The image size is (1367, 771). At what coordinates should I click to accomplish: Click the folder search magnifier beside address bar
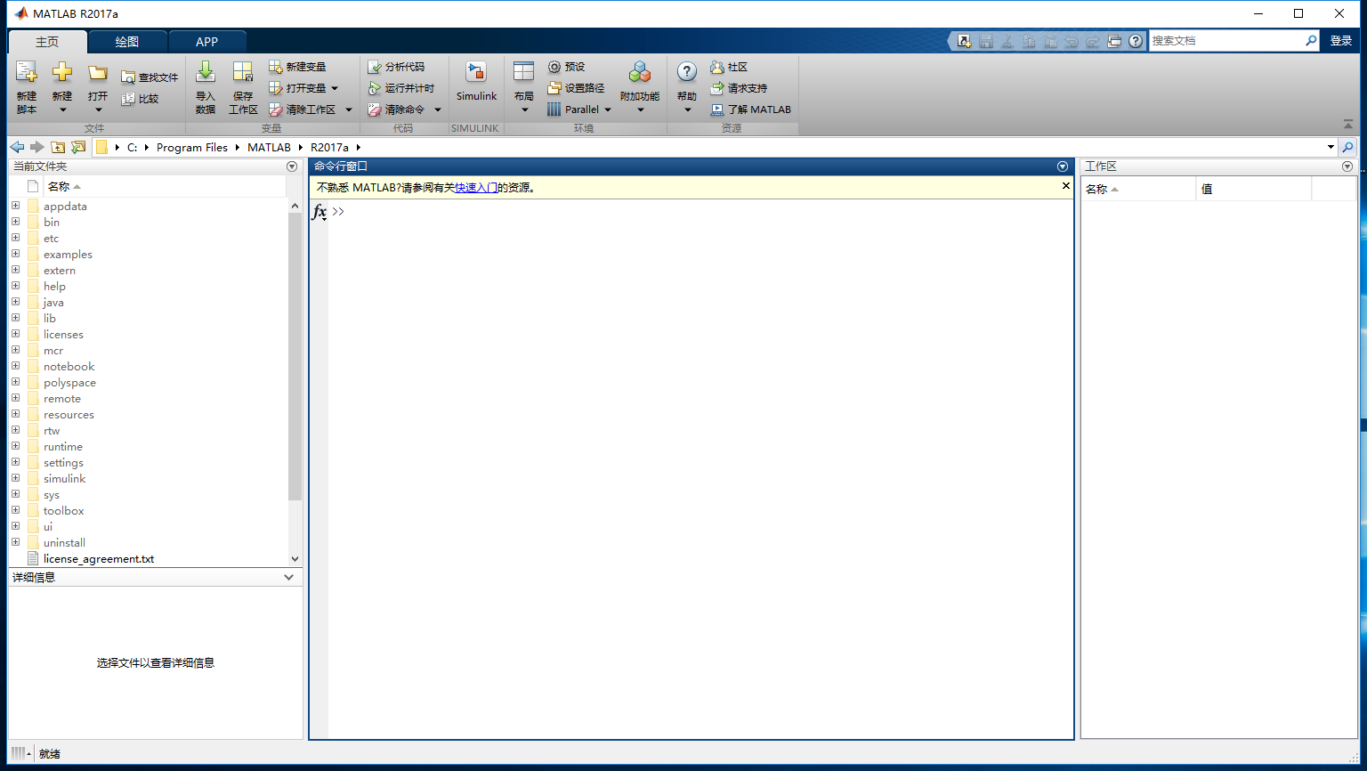[1348, 147]
